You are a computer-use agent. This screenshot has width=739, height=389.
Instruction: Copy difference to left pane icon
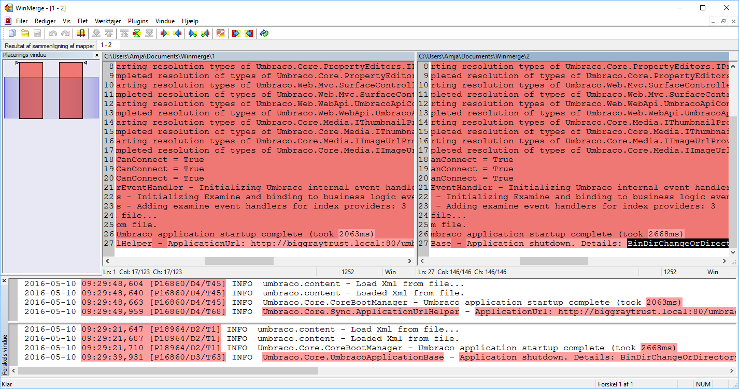pyautogui.click(x=177, y=34)
